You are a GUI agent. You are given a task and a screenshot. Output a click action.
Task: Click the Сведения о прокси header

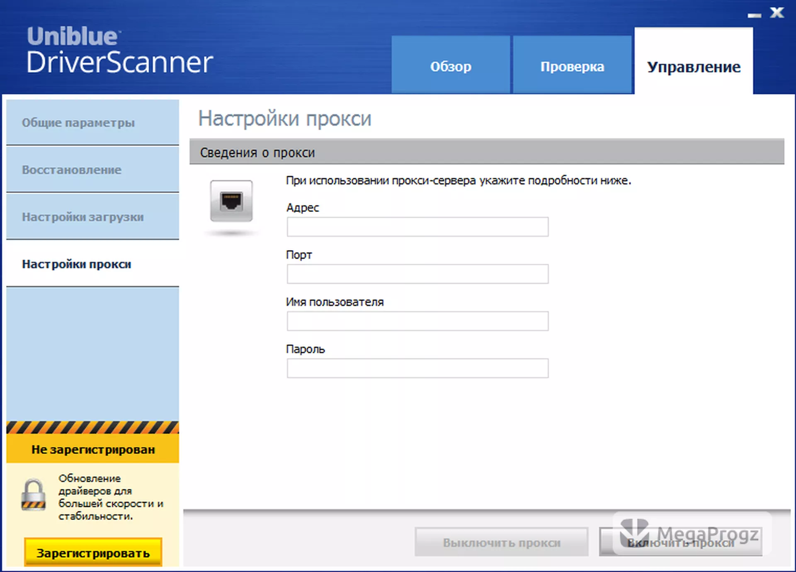[487, 152]
